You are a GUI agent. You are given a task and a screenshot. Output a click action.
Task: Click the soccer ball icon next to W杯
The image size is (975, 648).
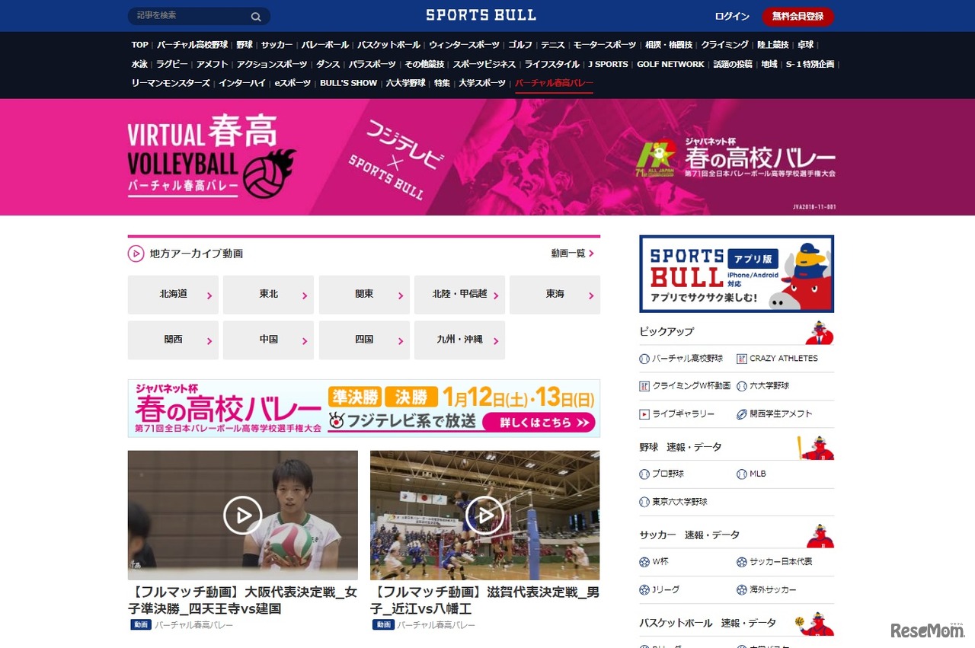tap(644, 562)
